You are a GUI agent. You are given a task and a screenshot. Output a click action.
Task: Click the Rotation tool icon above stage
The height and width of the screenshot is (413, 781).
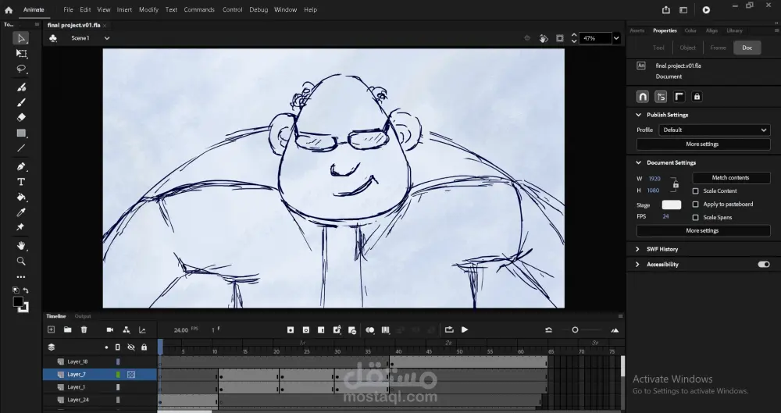click(x=544, y=38)
